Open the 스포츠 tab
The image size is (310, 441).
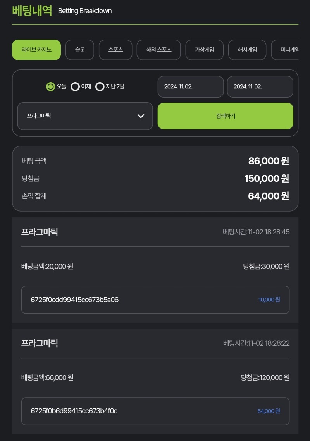115,50
